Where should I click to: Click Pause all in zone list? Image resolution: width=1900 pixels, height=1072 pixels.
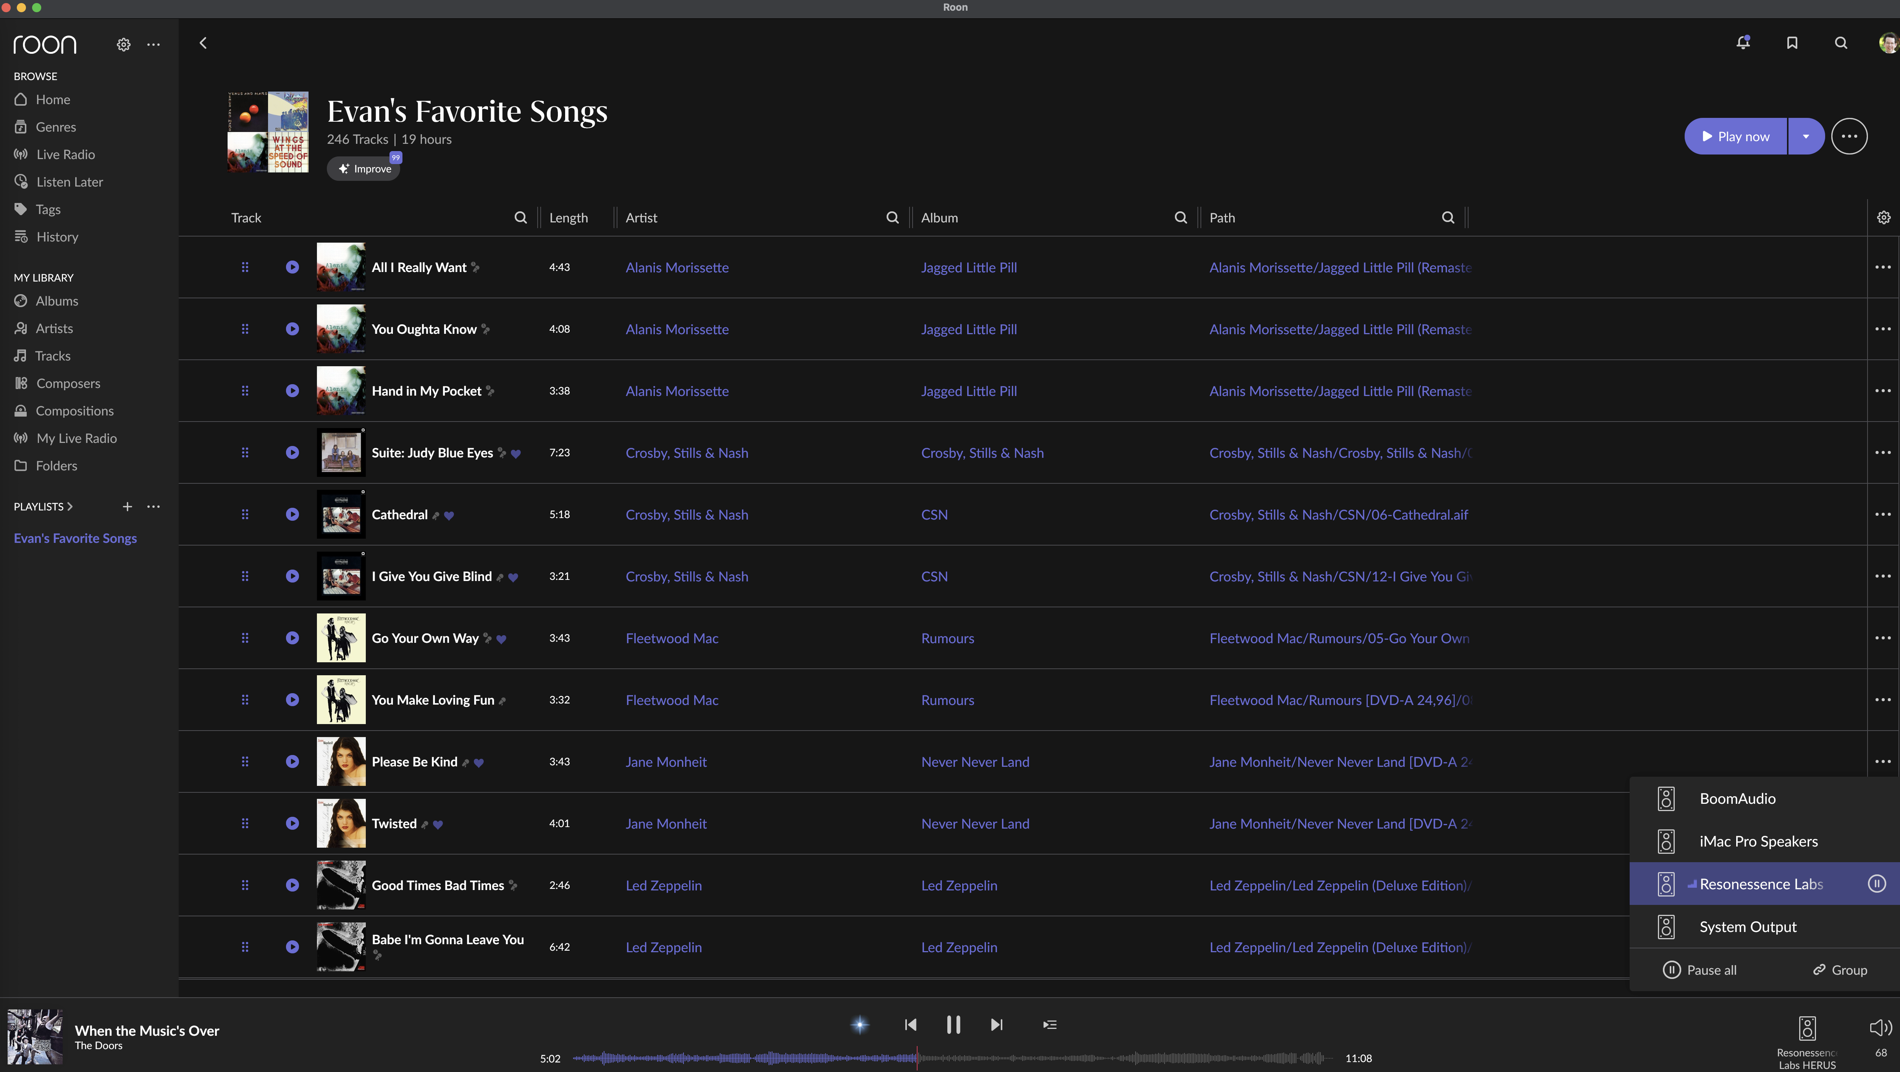pyautogui.click(x=1700, y=970)
